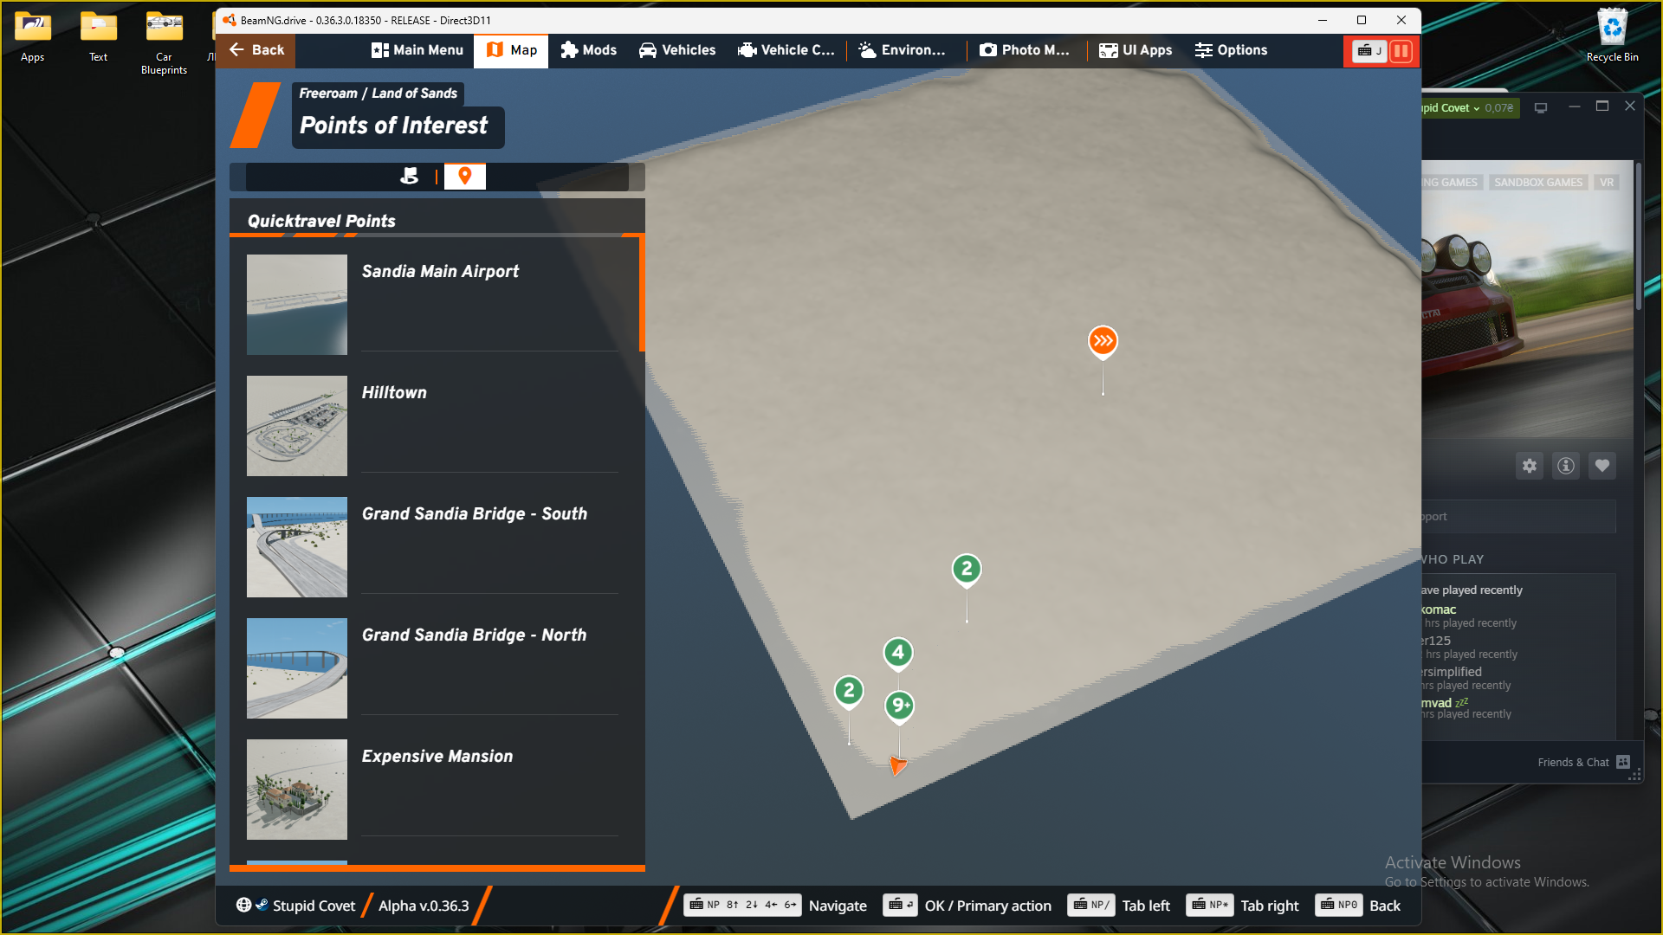Click the Grand Sandia Bridge - North thumbnail
The width and height of the screenshot is (1663, 935).
point(297,667)
